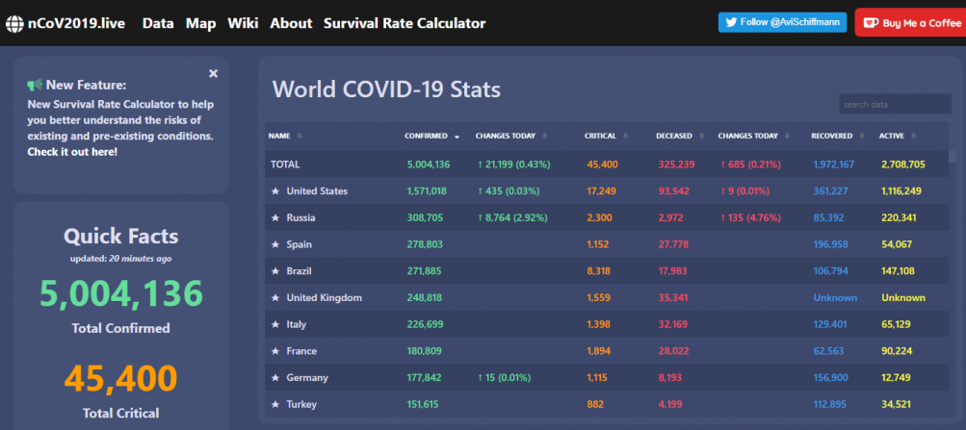This screenshot has width=966, height=430.
Task: Focus the search data field
Action: pos(895,104)
